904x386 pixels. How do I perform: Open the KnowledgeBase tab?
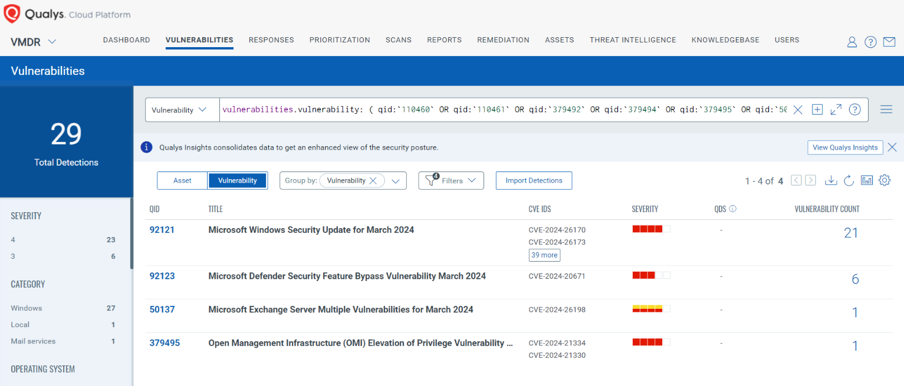pyautogui.click(x=725, y=40)
